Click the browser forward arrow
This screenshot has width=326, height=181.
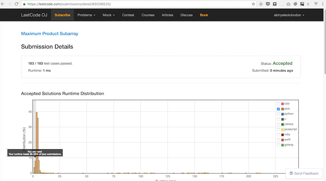coord(10,4)
